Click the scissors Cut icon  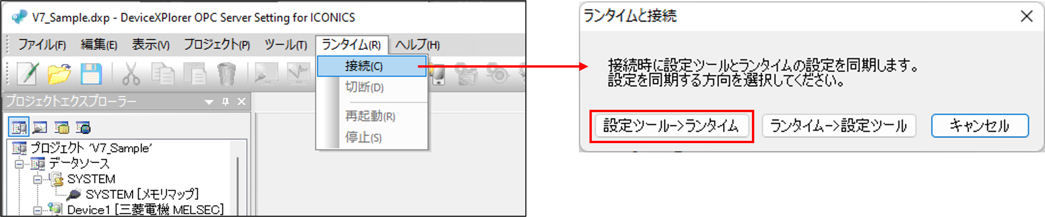tap(131, 74)
